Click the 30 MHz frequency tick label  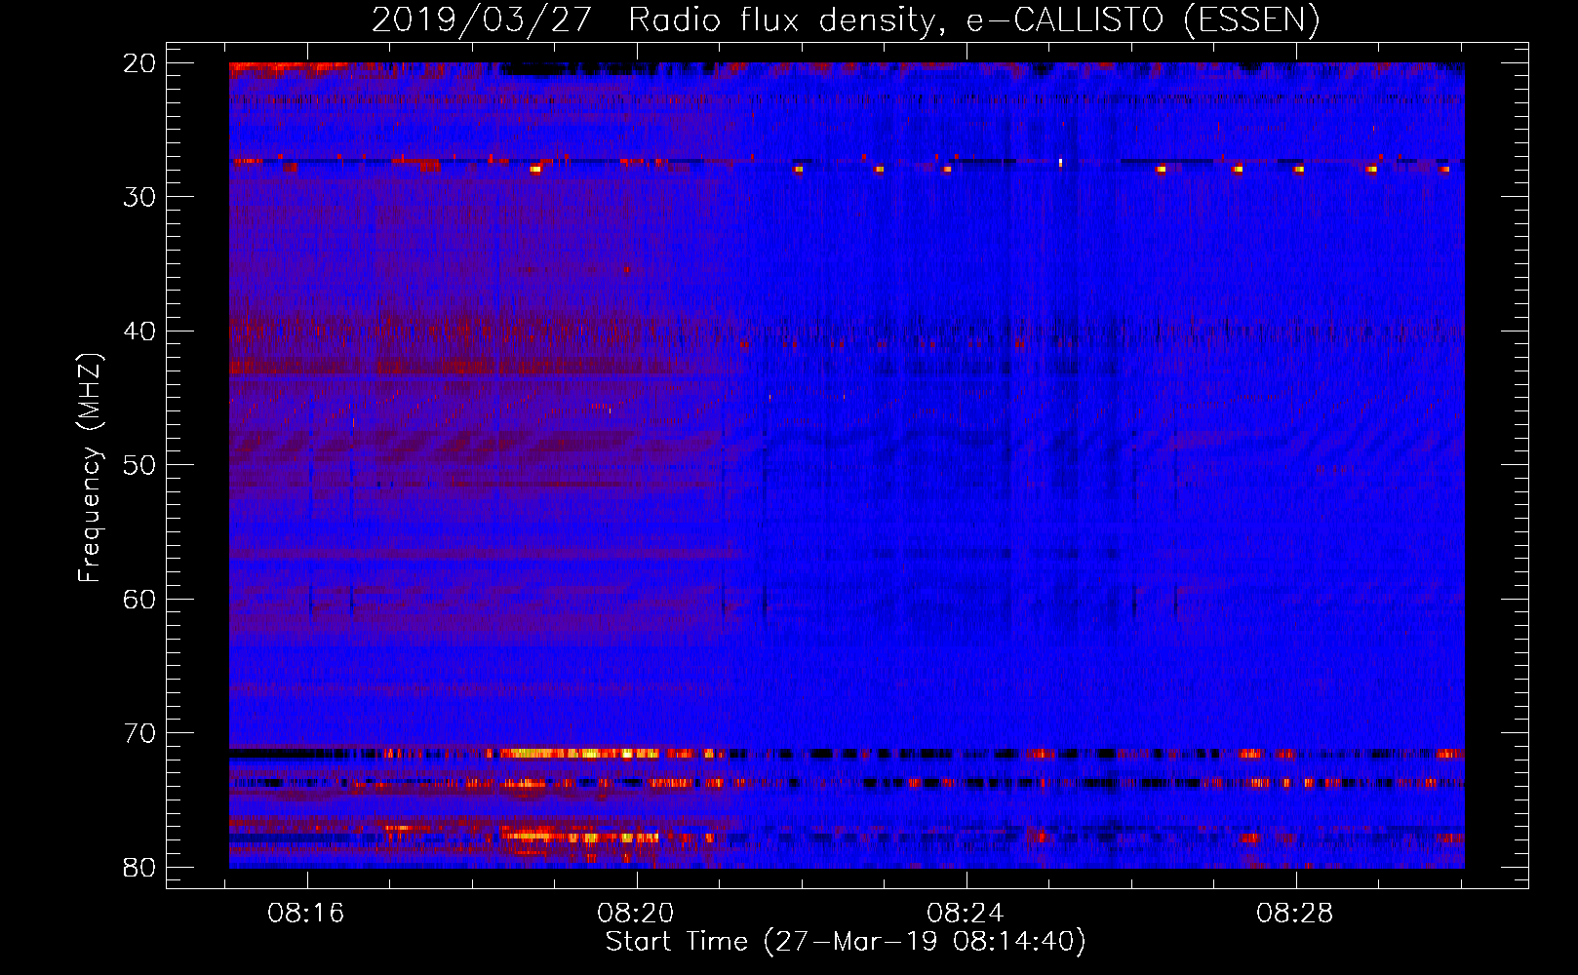tap(139, 197)
